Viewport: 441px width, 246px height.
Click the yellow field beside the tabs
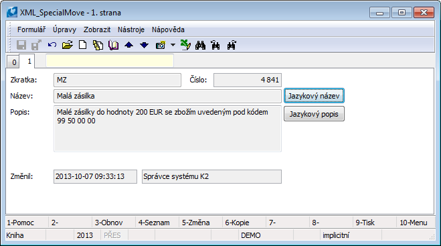pyautogui.click(x=110, y=60)
